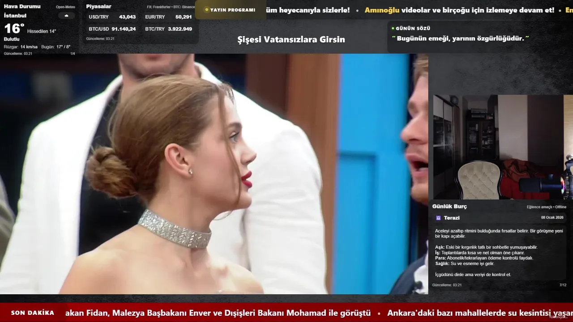Click the top ticker text ending 'heyecanıyla sizlerle!'
The width and height of the screenshot is (573, 322).
pos(308,10)
